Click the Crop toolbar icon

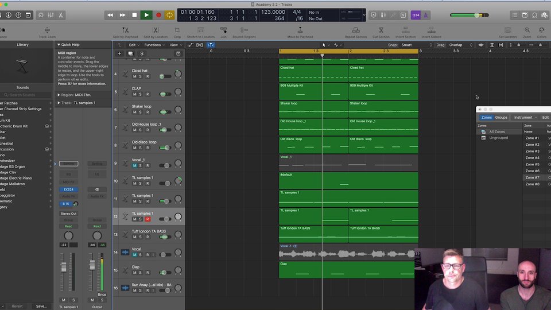[x=177, y=30]
